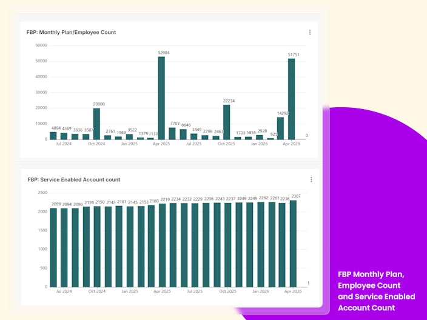The image size is (427, 320).
Task: Click 'Apr 2025' axis label in employee chart
Action: (x=161, y=144)
